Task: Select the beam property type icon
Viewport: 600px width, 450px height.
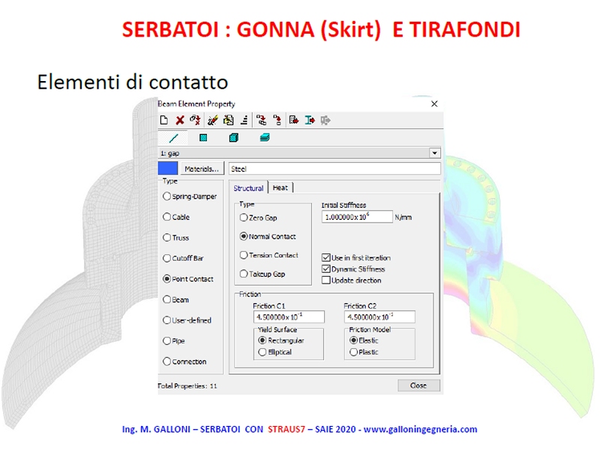Action: pos(173,138)
